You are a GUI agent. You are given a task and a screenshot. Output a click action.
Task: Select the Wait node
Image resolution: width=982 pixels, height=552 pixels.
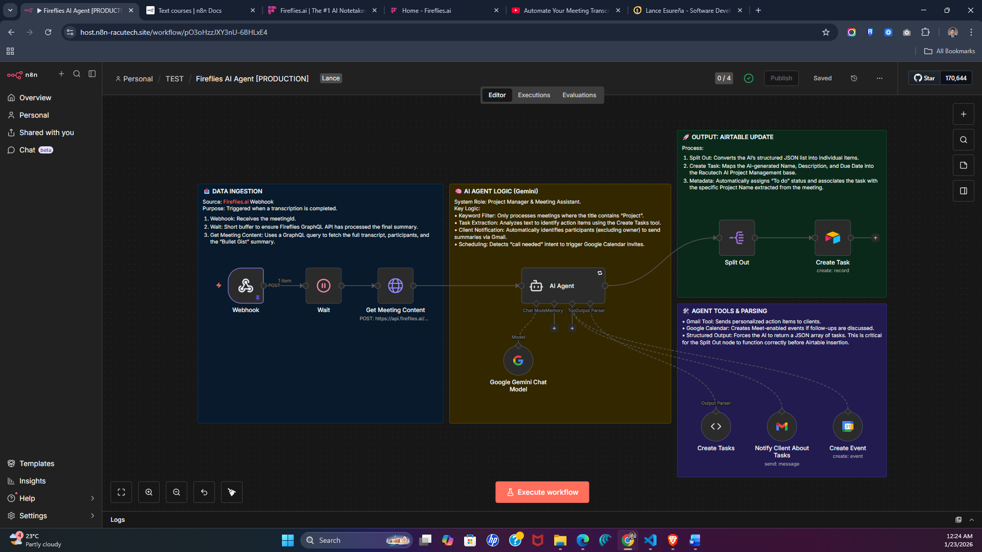[323, 285]
